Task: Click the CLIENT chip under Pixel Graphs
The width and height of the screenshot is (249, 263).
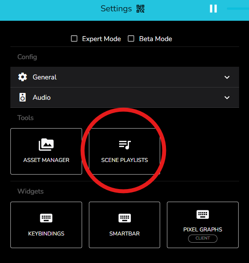Action: pyautogui.click(x=203, y=238)
